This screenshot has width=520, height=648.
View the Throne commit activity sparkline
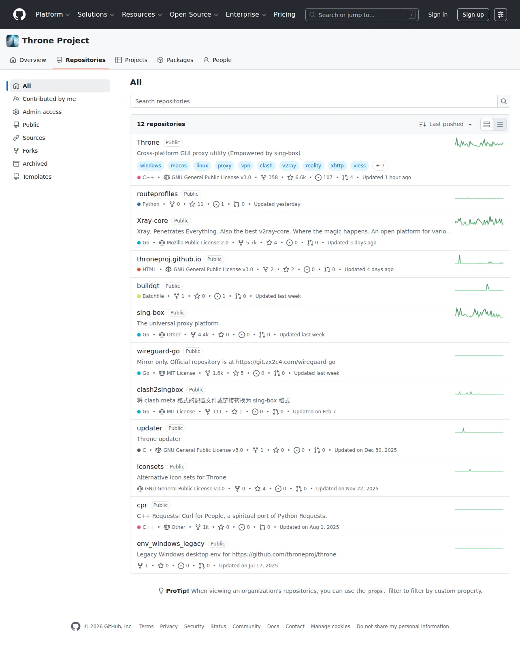pyautogui.click(x=479, y=143)
